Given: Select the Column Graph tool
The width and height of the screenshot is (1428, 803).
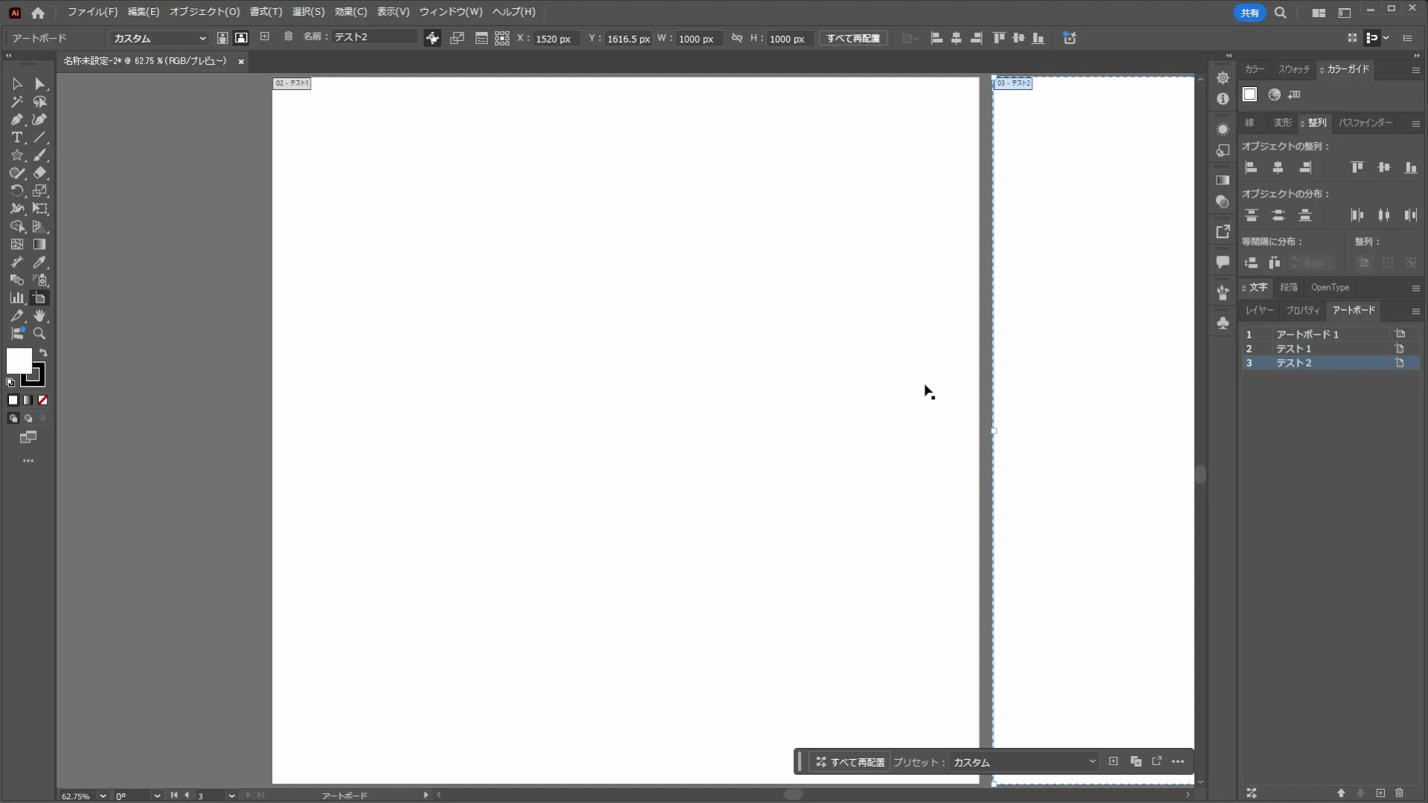Looking at the screenshot, I should (17, 298).
